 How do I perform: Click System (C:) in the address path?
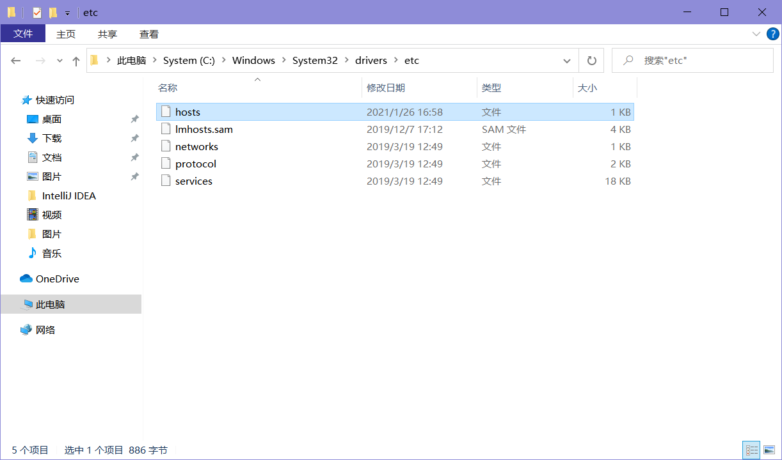tap(189, 60)
